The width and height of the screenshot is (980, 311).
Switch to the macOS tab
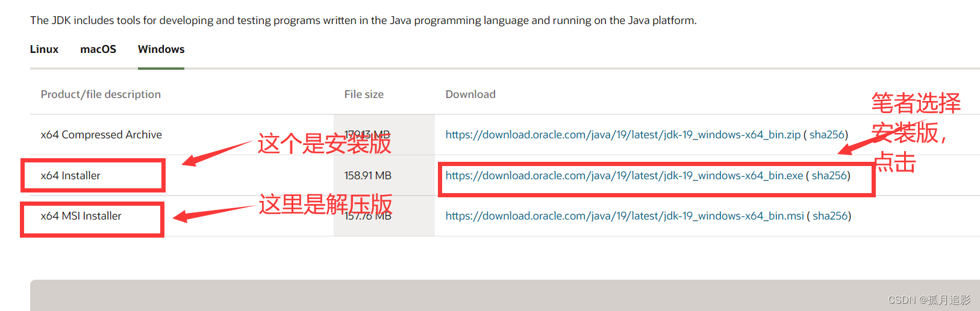click(x=98, y=49)
